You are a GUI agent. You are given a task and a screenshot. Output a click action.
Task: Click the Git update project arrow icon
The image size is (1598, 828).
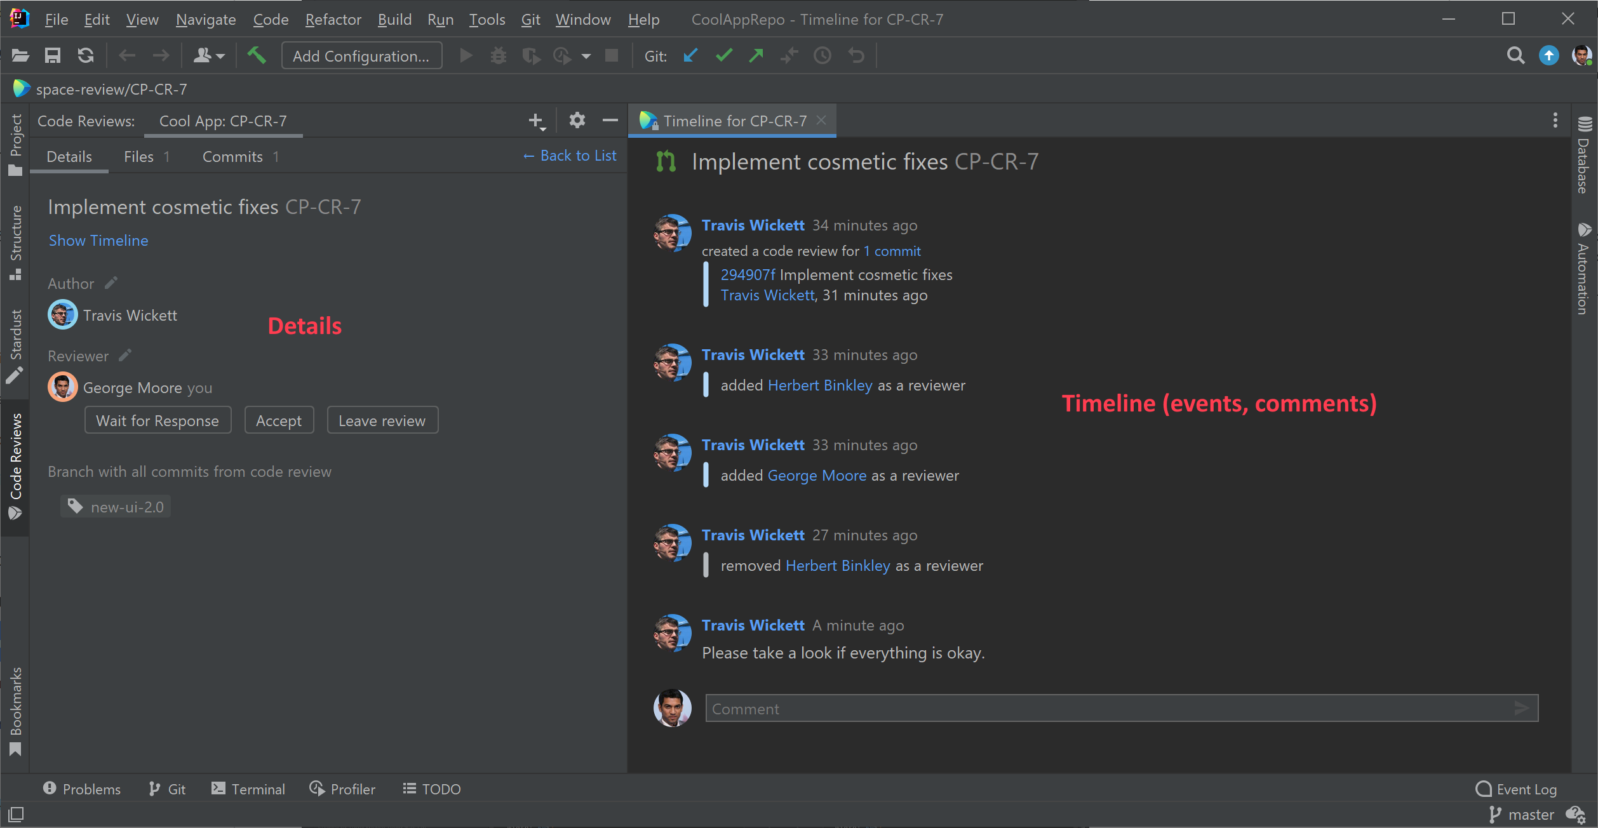(x=690, y=56)
